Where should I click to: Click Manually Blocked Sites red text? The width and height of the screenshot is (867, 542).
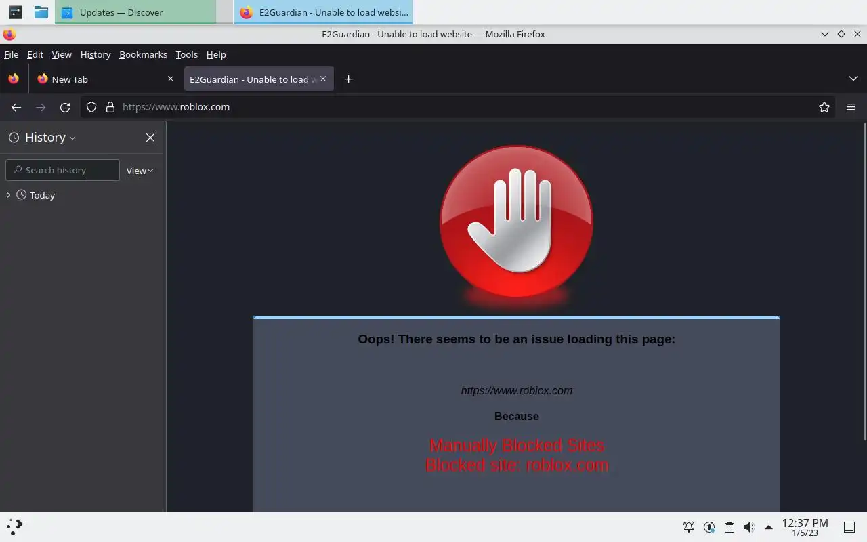(x=517, y=445)
